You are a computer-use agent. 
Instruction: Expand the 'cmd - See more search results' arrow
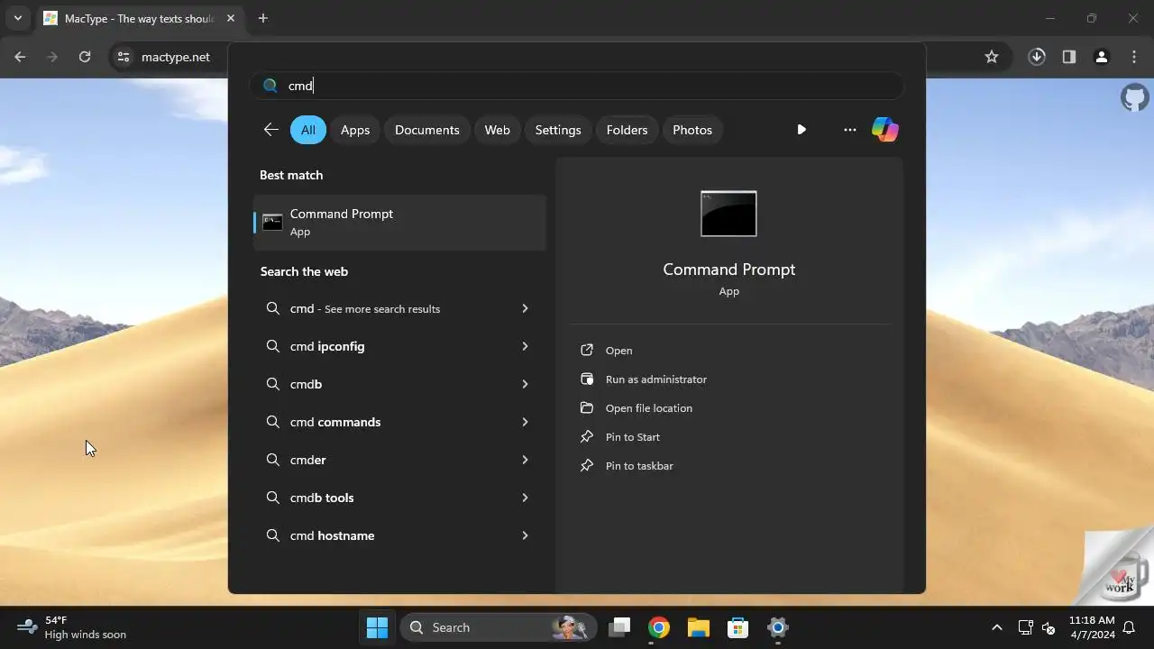525,308
